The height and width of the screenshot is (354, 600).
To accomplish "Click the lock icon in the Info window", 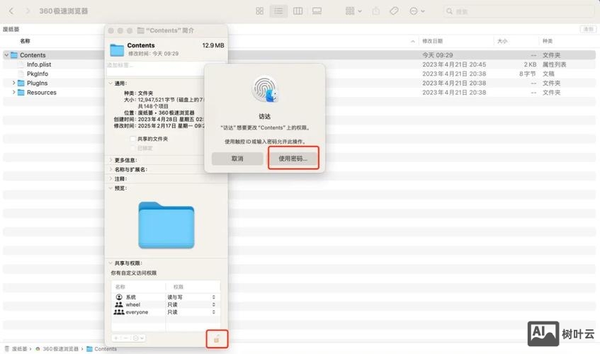I will (x=217, y=339).
